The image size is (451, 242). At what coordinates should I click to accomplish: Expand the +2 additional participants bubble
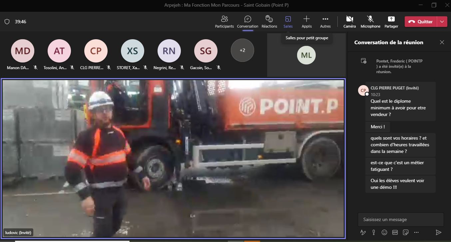(x=242, y=51)
